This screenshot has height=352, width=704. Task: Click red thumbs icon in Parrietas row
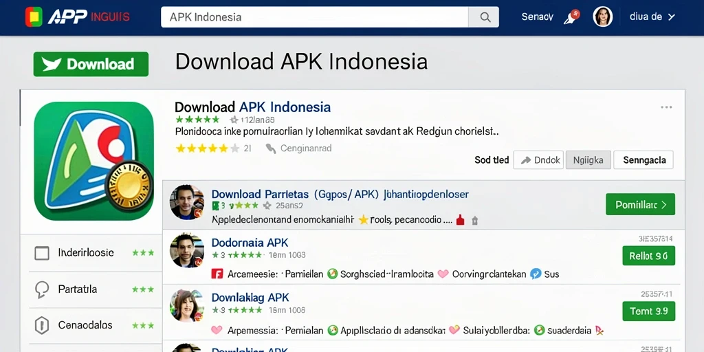[x=460, y=220]
